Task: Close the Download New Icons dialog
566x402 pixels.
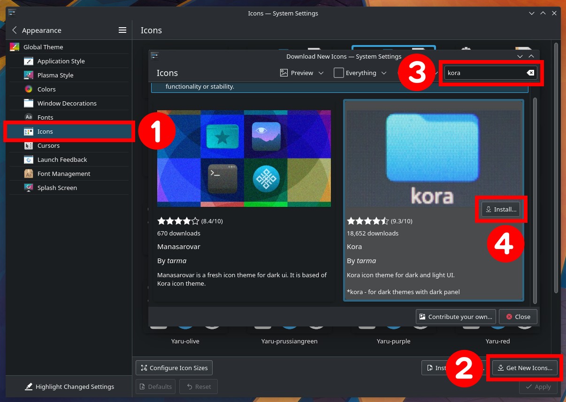Action: [518, 317]
